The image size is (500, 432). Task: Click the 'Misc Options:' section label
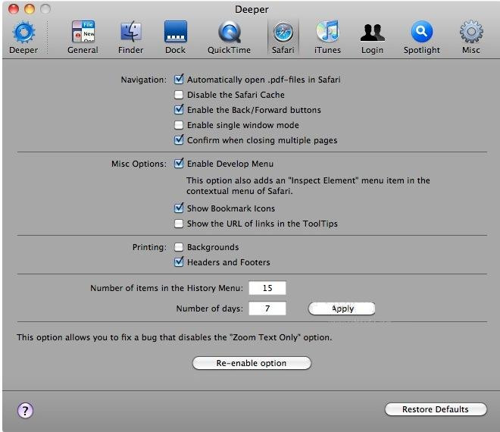click(139, 164)
